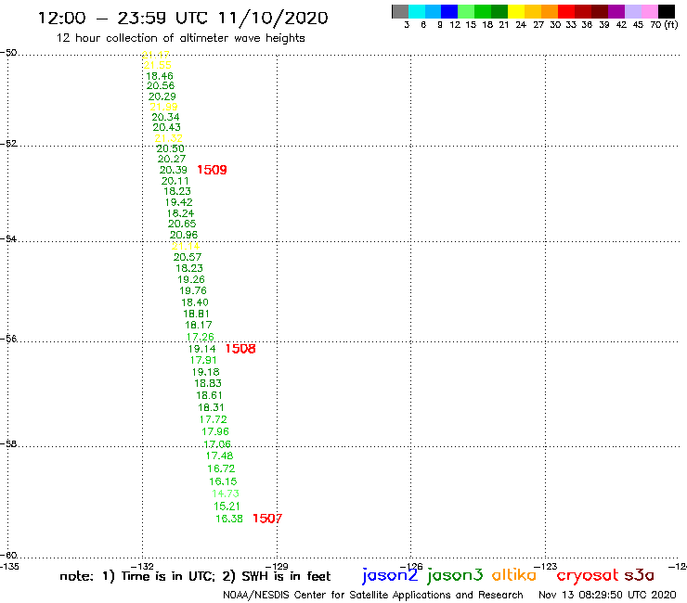Click the title date '11/10/2020'
The image size is (687, 603).
click(x=273, y=19)
